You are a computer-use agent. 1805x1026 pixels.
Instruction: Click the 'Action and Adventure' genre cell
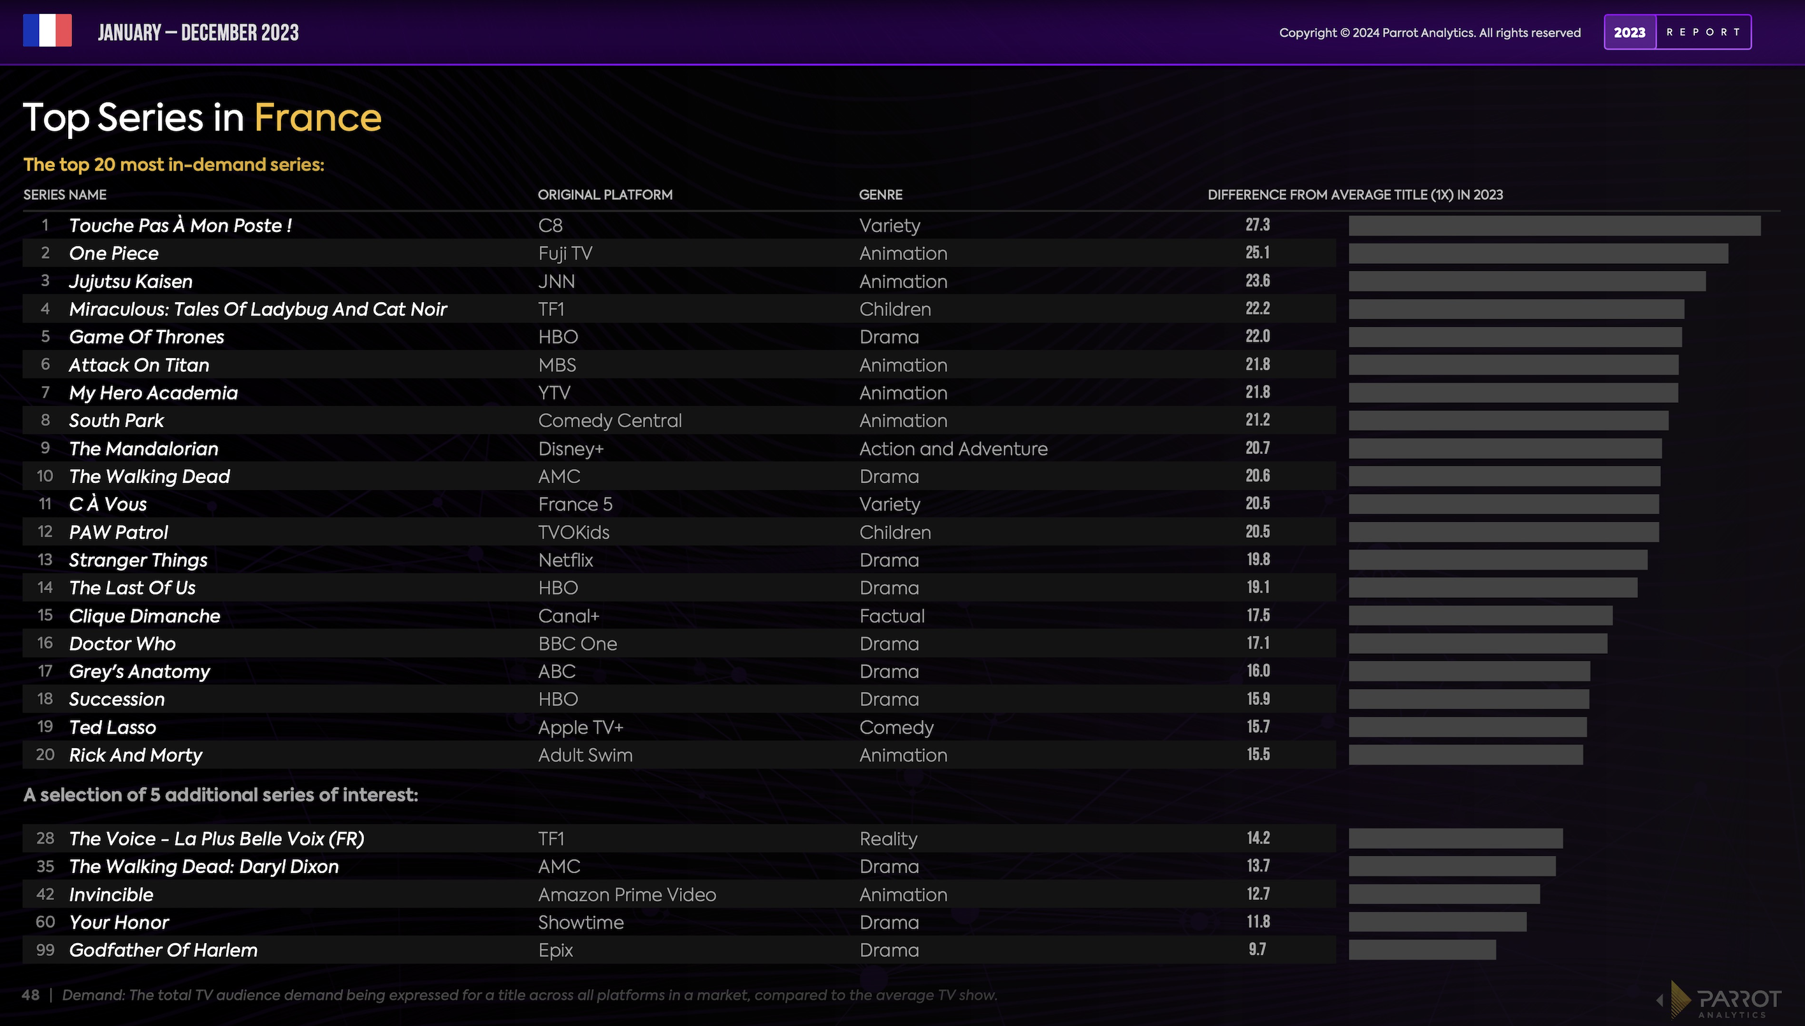point(953,448)
